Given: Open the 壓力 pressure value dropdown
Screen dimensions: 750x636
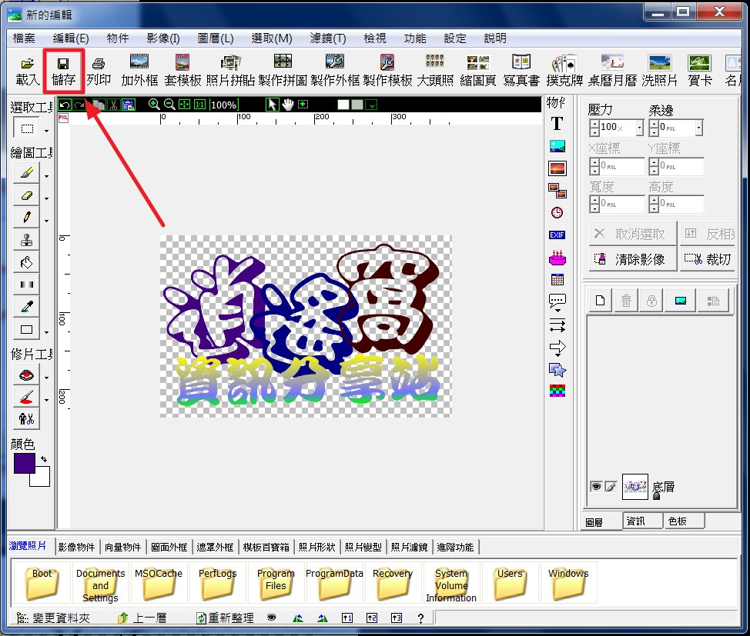Looking at the screenshot, I should pyautogui.click(x=640, y=128).
